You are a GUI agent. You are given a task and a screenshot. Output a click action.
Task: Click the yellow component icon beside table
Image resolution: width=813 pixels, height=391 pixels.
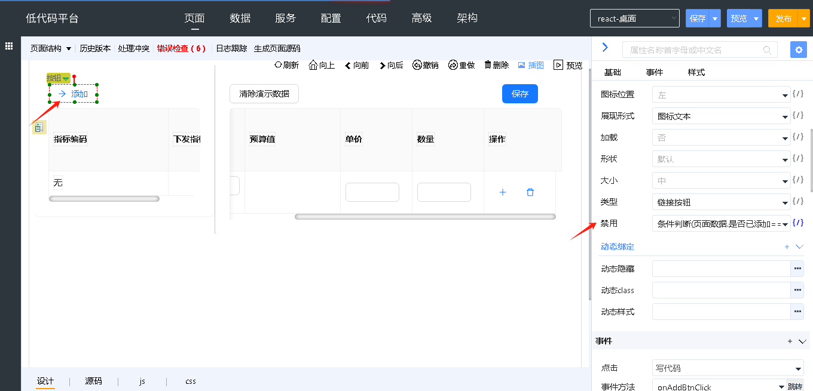pos(38,127)
